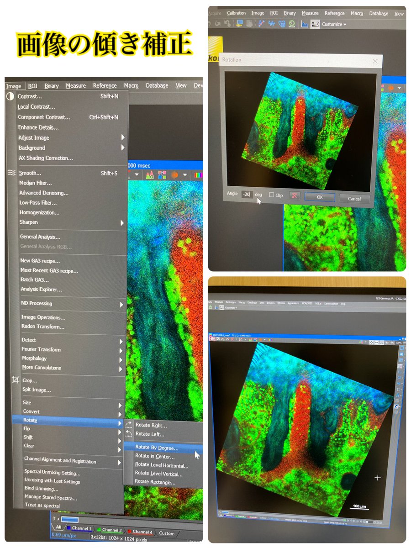Click the 0.69 µm/px calibration status text

pos(64,535)
